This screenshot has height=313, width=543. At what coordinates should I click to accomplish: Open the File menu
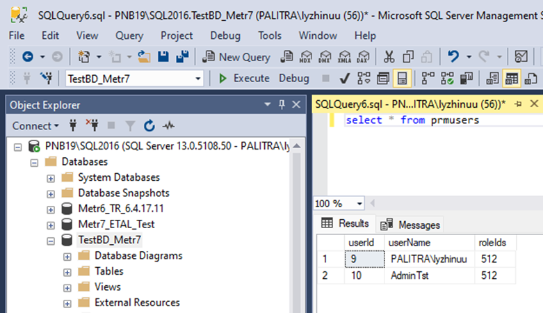click(17, 35)
